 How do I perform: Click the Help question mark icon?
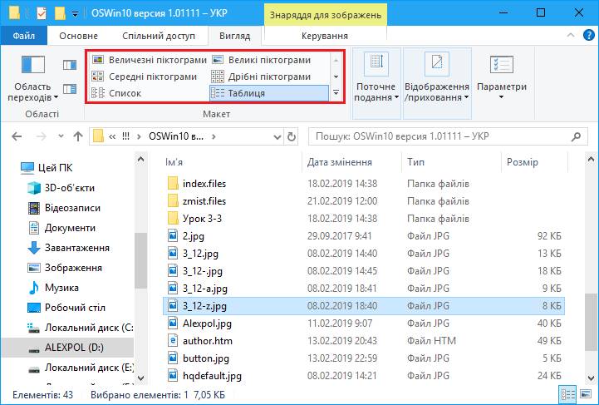click(x=589, y=35)
